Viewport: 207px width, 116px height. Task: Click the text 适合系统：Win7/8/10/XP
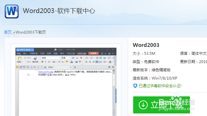pyautogui.click(x=155, y=78)
